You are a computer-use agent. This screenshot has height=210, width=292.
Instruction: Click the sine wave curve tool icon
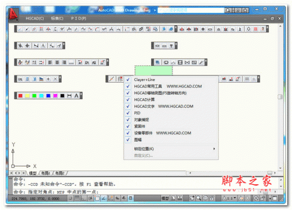(90, 29)
